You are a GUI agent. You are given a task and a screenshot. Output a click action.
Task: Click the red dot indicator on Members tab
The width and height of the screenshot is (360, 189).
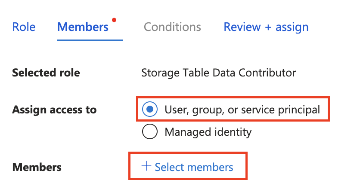point(114,20)
